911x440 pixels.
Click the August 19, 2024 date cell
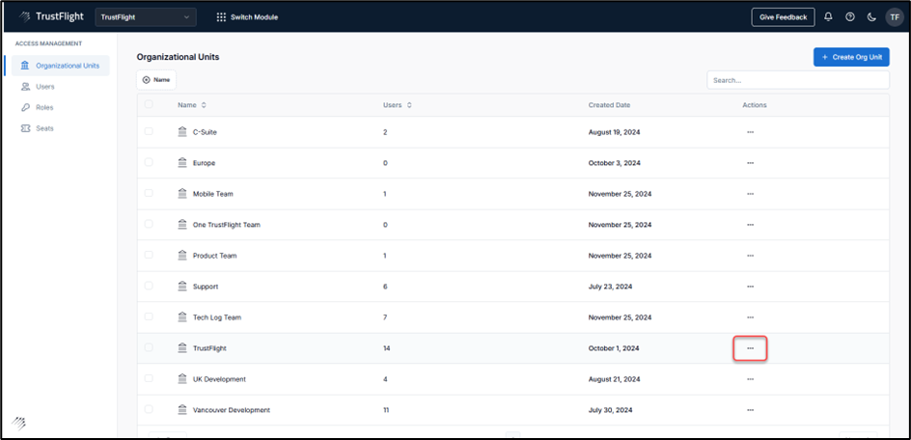click(x=614, y=132)
